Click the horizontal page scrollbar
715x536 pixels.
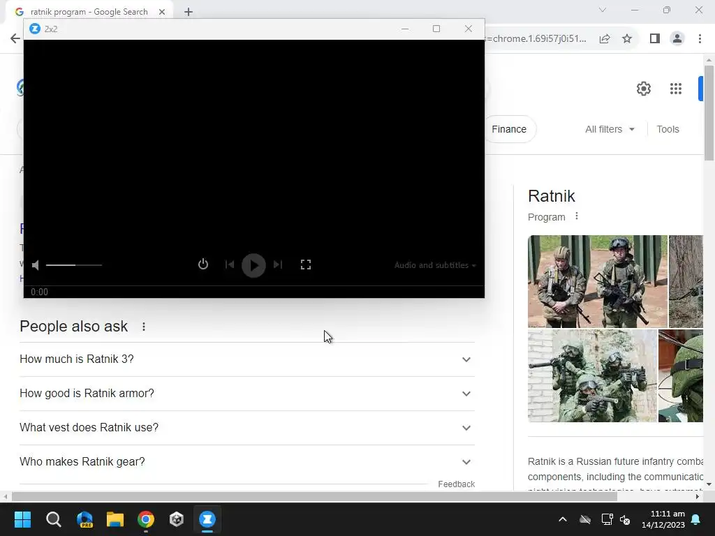click(x=314, y=496)
